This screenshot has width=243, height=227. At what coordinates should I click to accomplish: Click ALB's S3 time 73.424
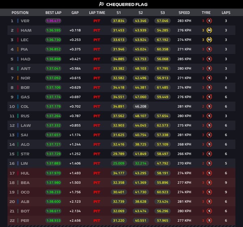click(x=162, y=202)
